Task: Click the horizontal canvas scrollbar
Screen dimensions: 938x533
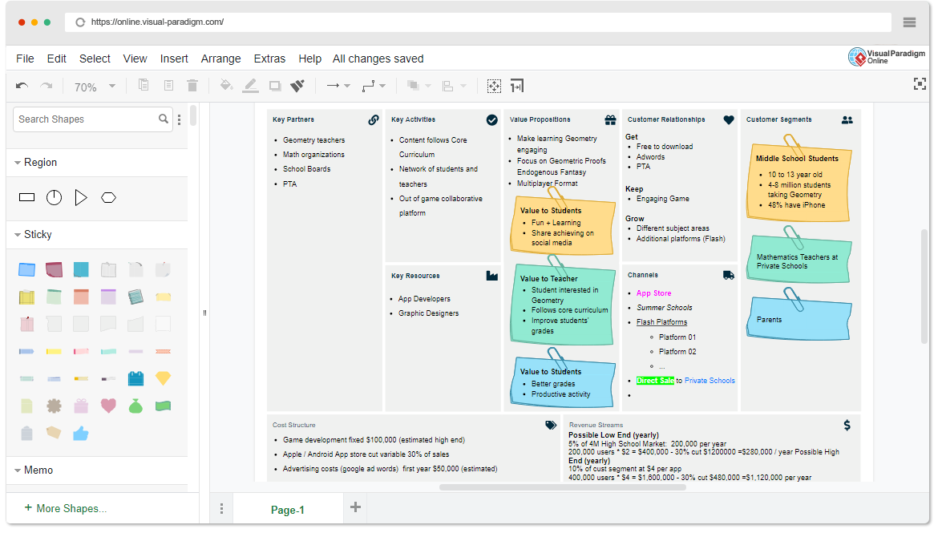Action: coord(562,487)
